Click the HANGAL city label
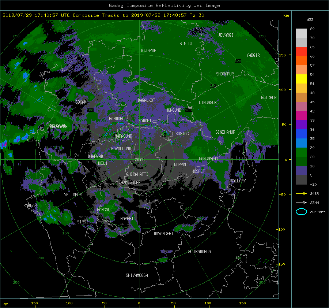329x308 pixels. (x=103, y=210)
